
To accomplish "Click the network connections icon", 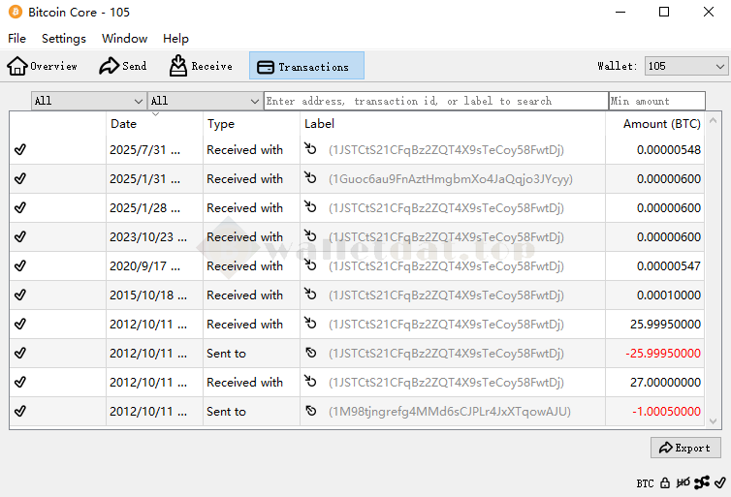I will (x=702, y=482).
